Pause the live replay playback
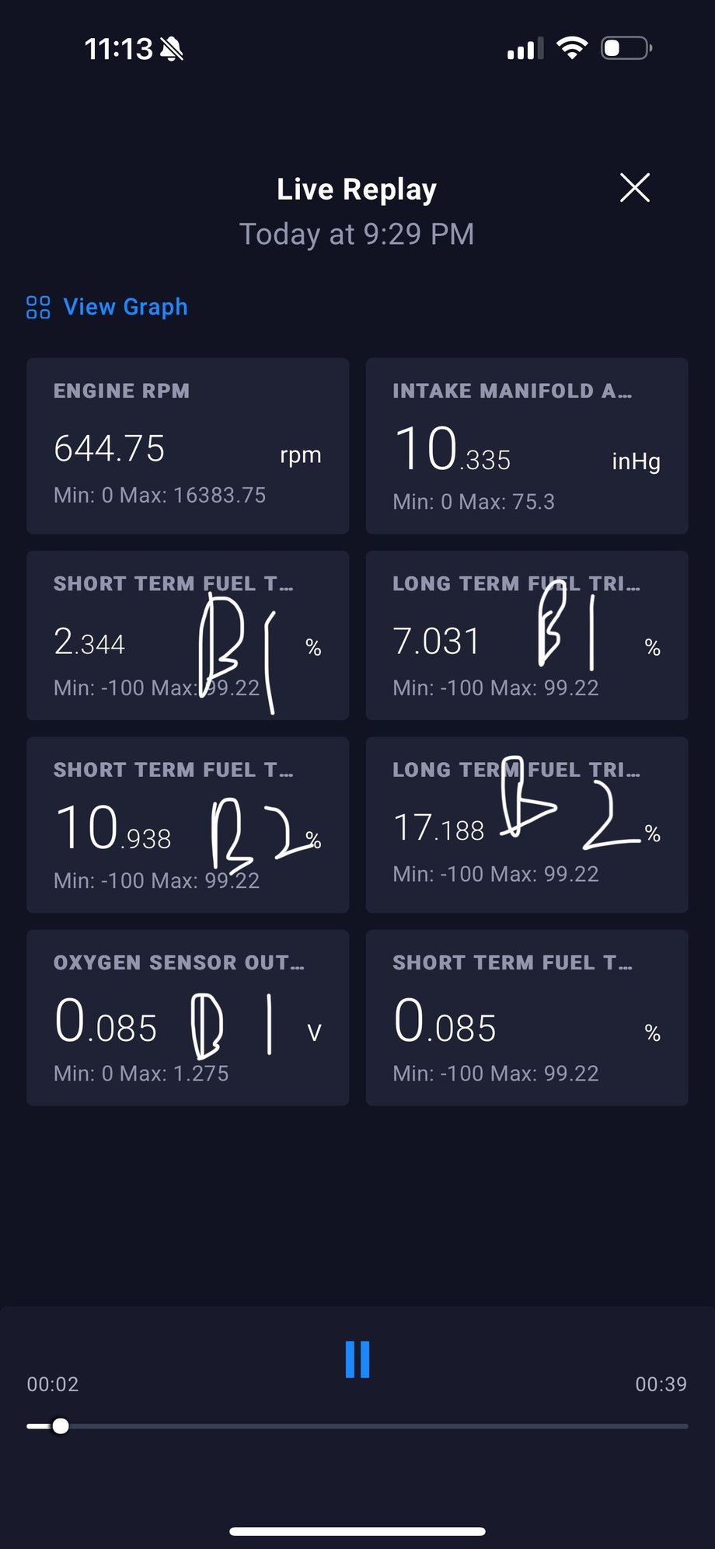Image resolution: width=715 pixels, height=1549 pixels. (x=357, y=1359)
